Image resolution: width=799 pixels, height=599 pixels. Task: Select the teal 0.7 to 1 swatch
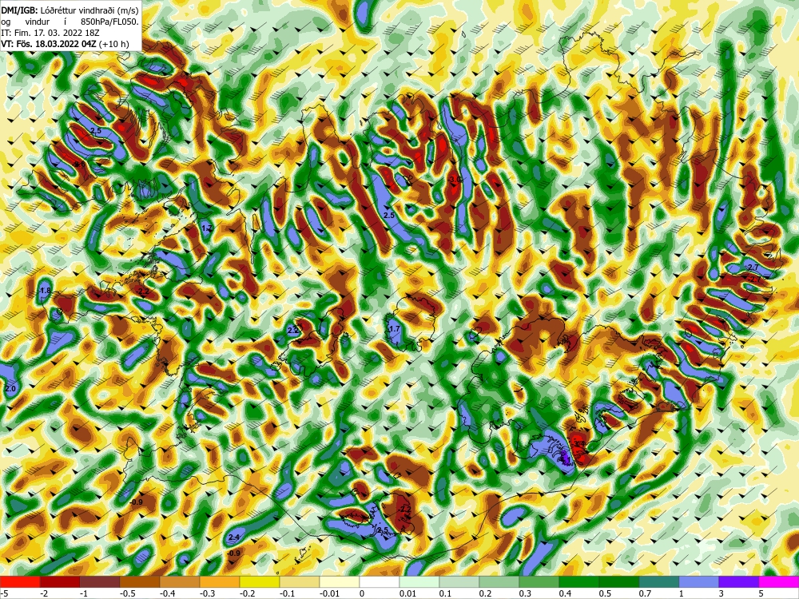659,582
